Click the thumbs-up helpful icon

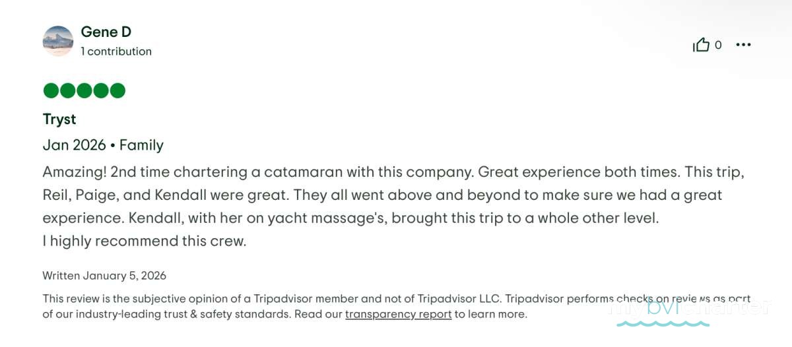coord(701,45)
